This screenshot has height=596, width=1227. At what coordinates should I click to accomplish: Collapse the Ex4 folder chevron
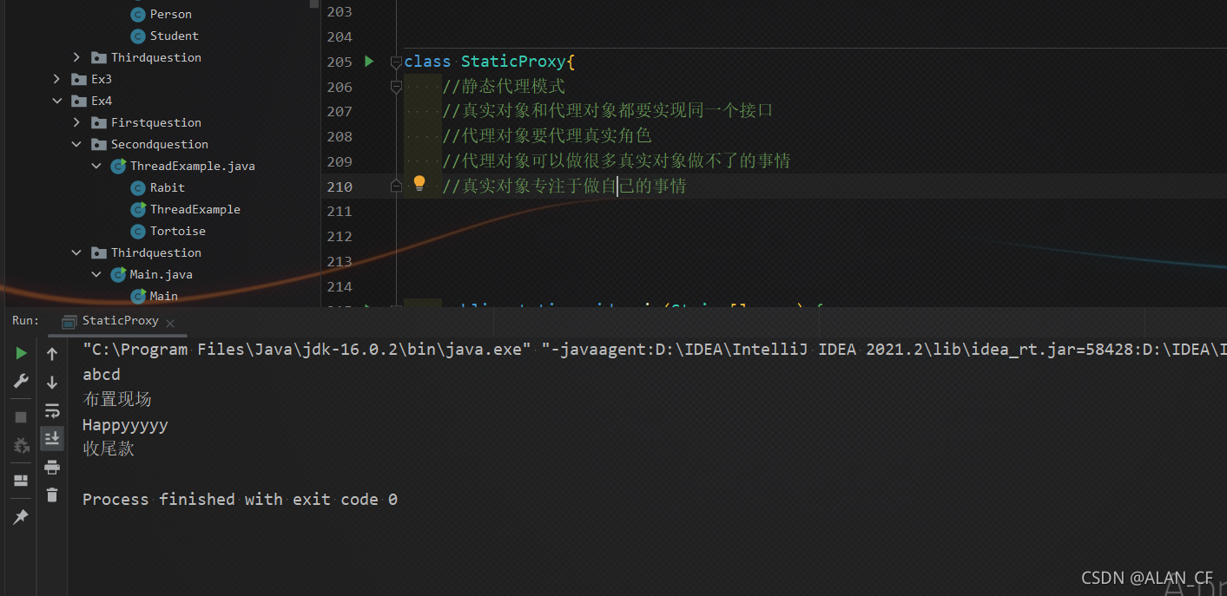57,101
